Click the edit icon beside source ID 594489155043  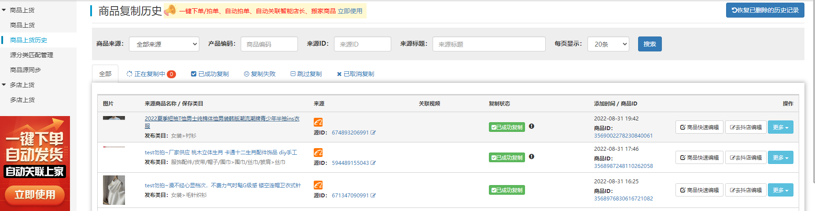point(373,163)
